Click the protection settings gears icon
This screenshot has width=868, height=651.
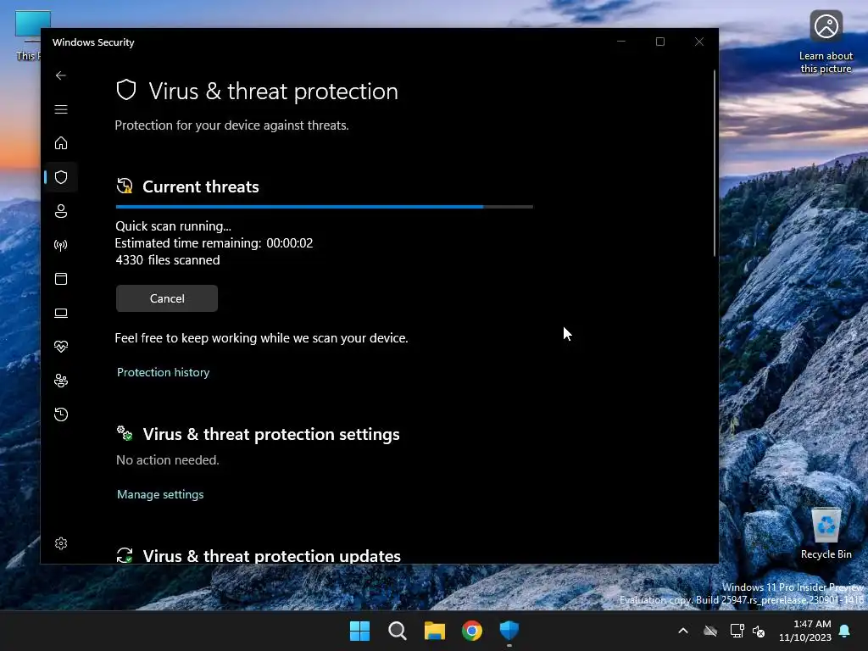[125, 433]
